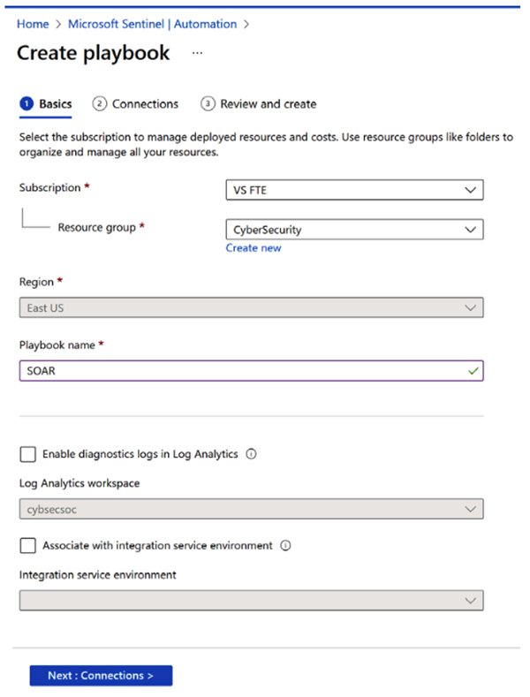Click info icon next to integration service environment
The image size is (530, 697).
click(x=285, y=546)
